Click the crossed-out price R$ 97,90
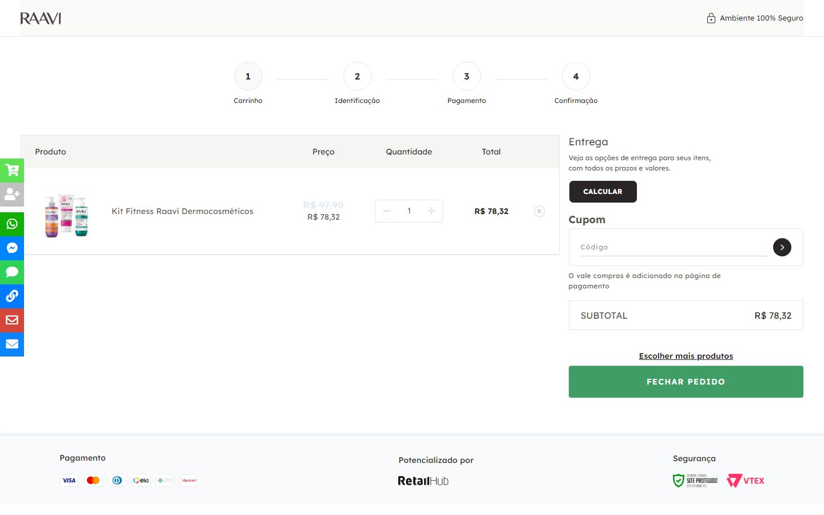This screenshot has height=515, width=824. [x=323, y=205]
